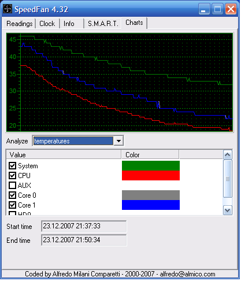Close the SpeedFan window
Screen dimensions: 241x281
pos(231,9)
